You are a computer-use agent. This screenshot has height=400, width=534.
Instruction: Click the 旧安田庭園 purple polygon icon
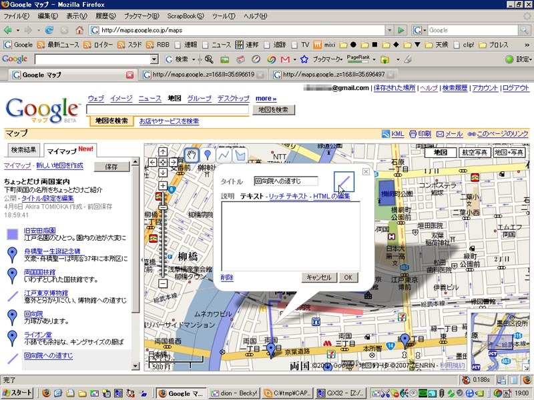coord(13,235)
